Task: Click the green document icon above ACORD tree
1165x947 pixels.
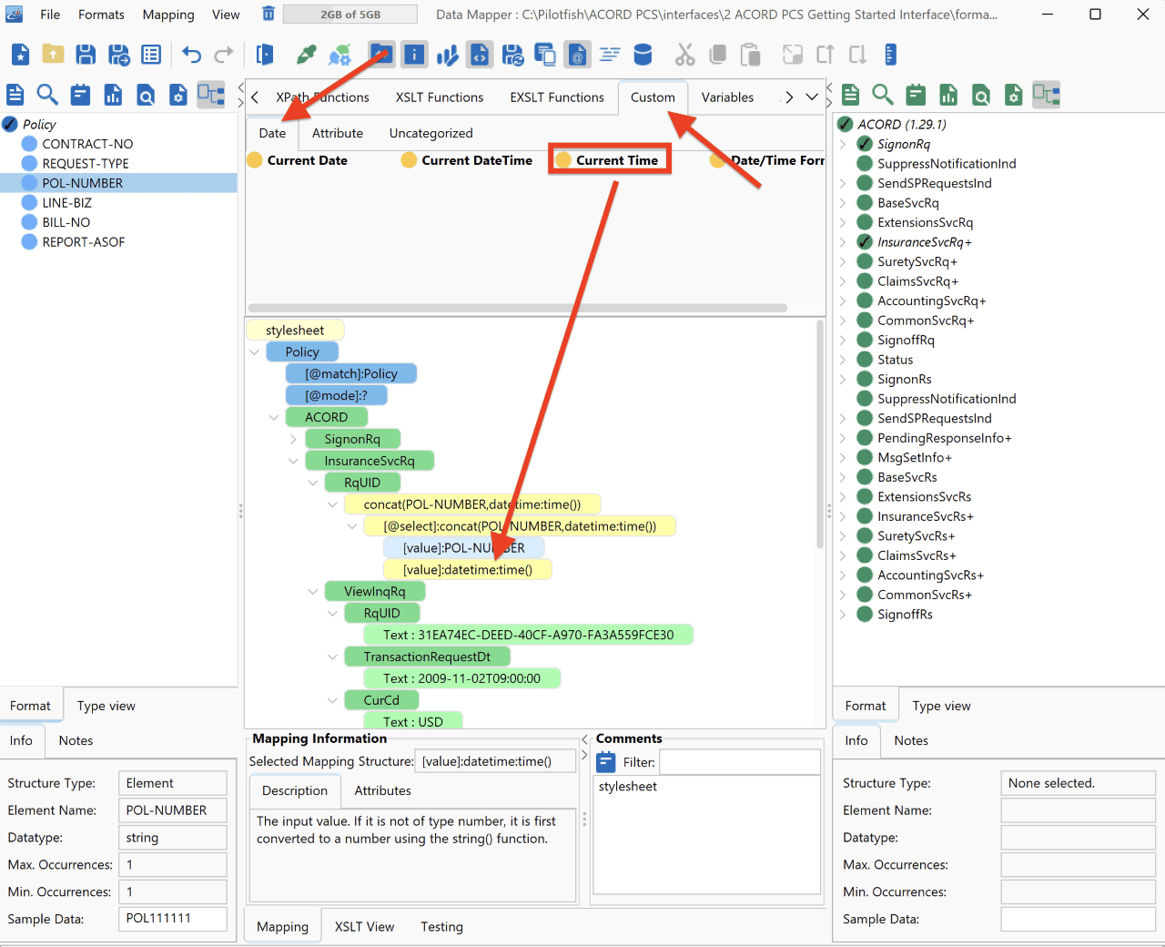Action: [851, 94]
